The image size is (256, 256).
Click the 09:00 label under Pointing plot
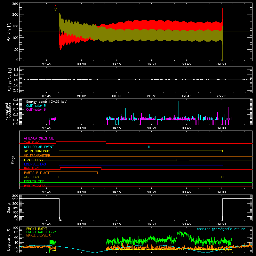click(x=221, y=64)
